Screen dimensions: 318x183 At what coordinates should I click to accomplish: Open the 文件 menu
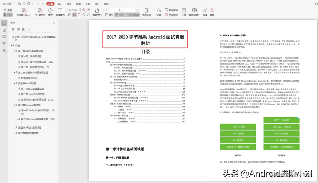[8, 4]
